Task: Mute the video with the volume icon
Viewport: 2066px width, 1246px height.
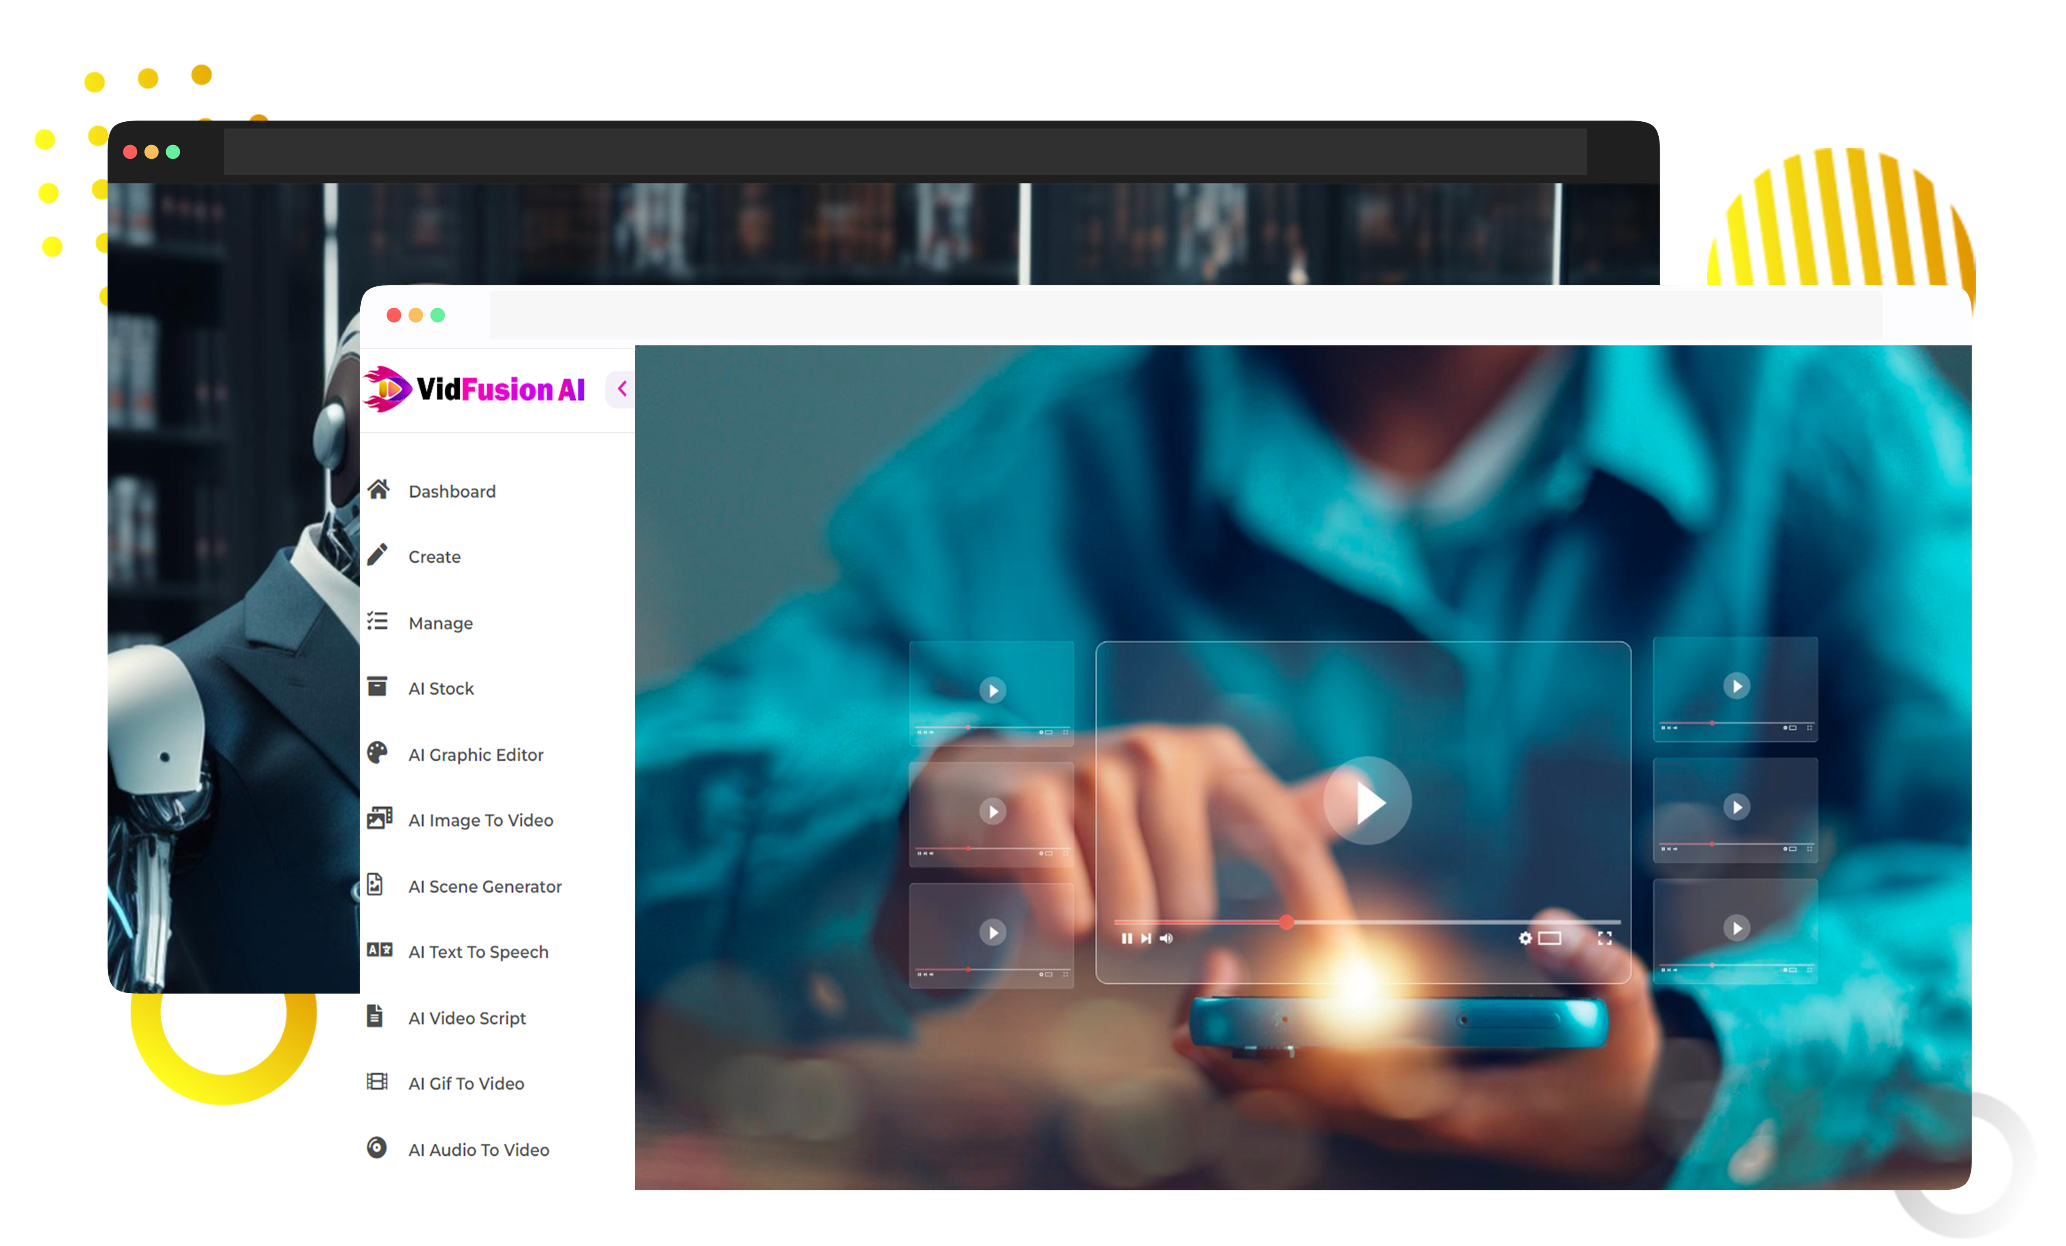Action: tap(1166, 938)
